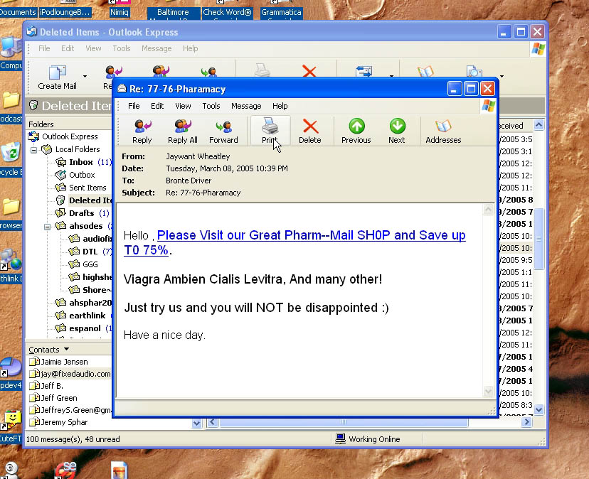The image size is (589, 479).
Task: Open Addresses from the message toolbar
Action: point(443,131)
